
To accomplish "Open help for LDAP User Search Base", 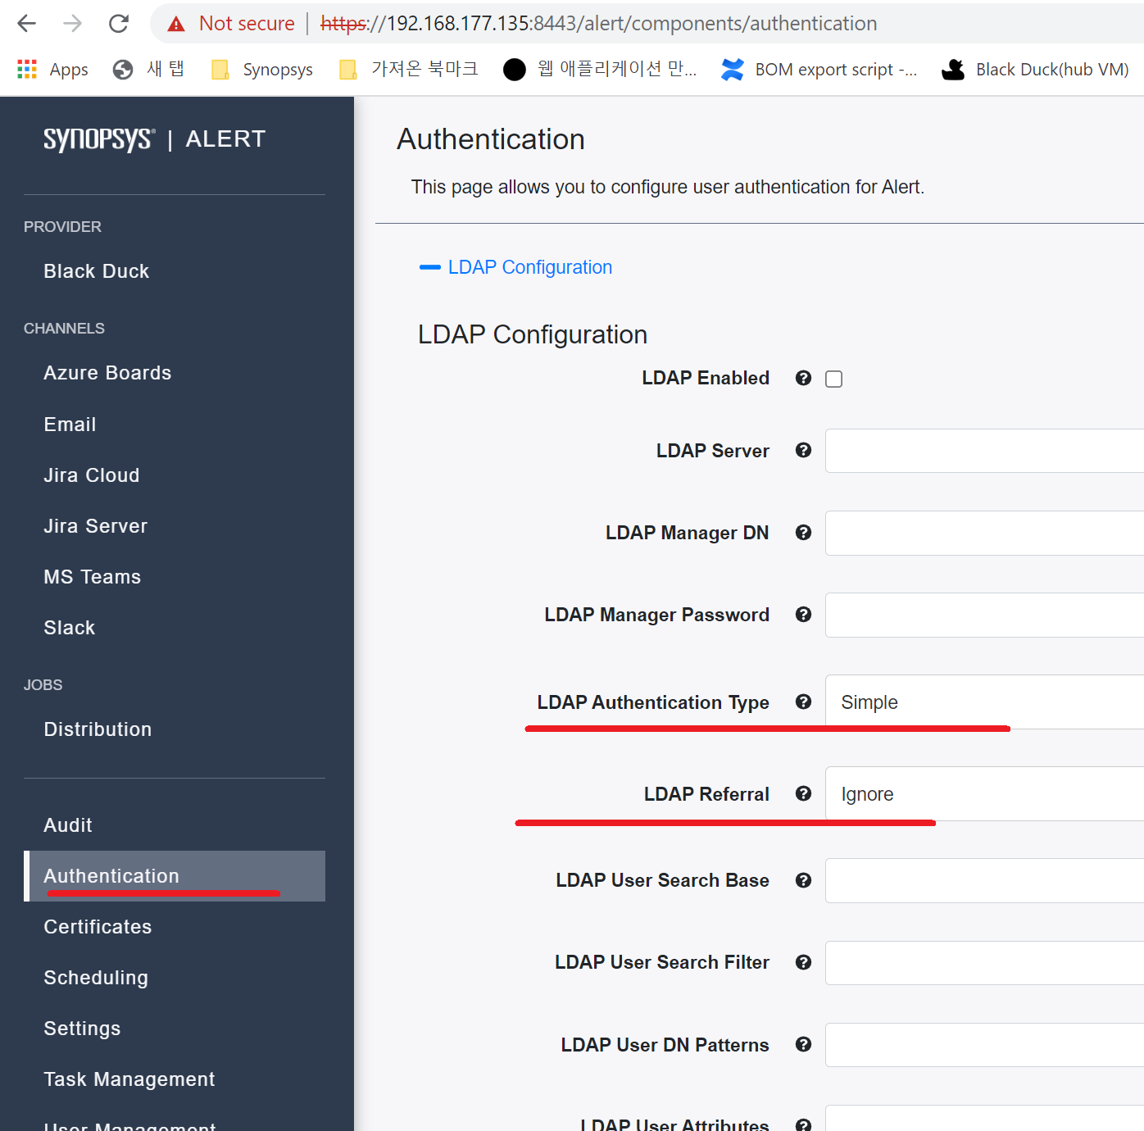I will pos(802,879).
